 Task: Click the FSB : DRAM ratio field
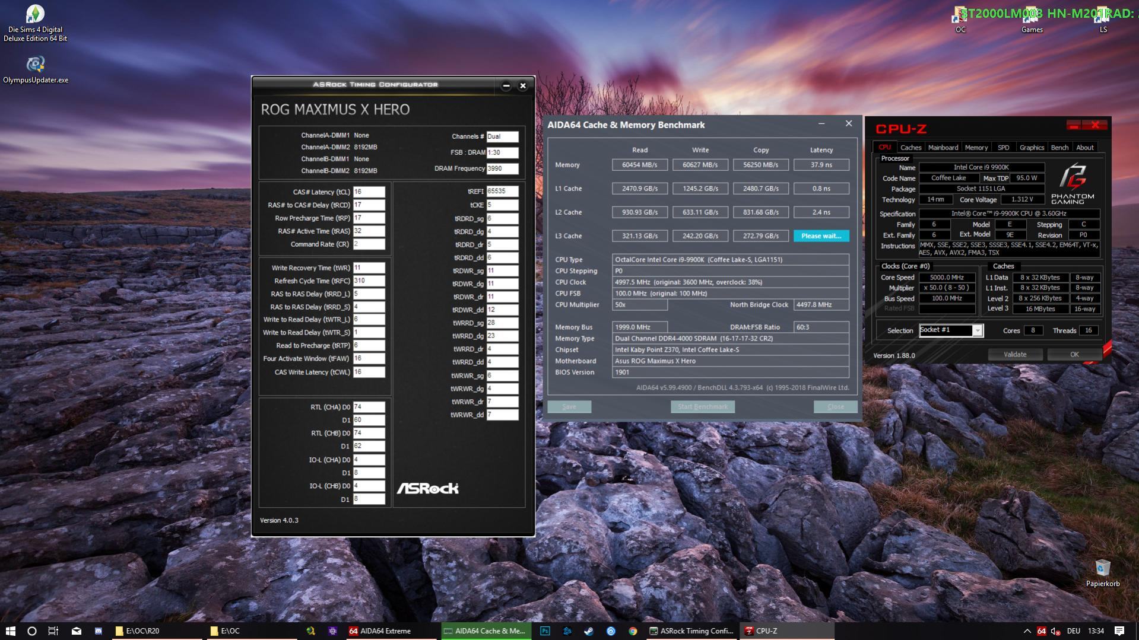click(x=502, y=152)
